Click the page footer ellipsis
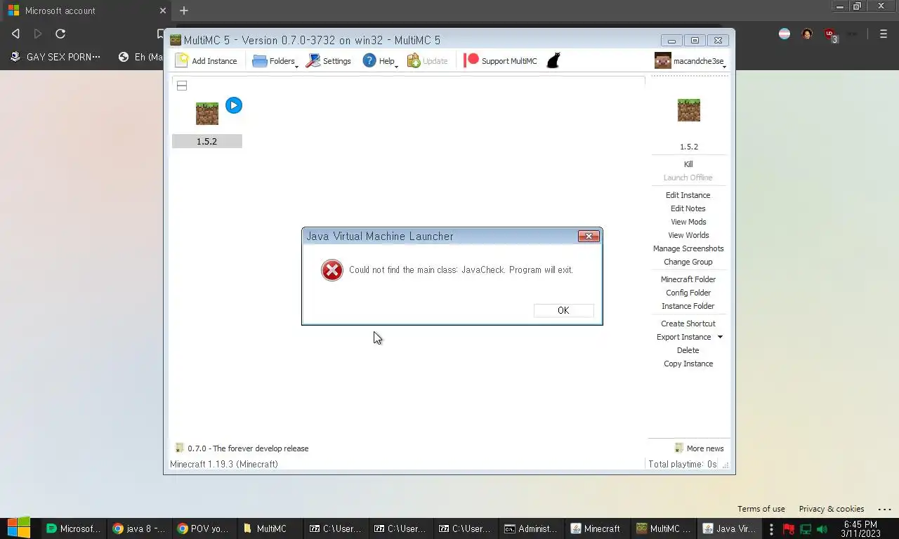Viewport: 899px width, 539px height. (885, 509)
